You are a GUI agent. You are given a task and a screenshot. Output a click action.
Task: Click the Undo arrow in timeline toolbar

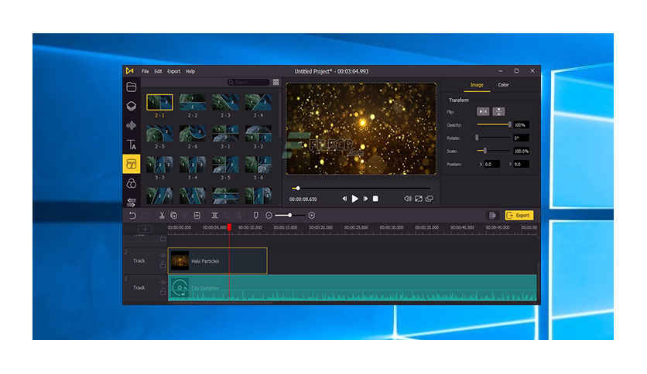[x=132, y=215]
